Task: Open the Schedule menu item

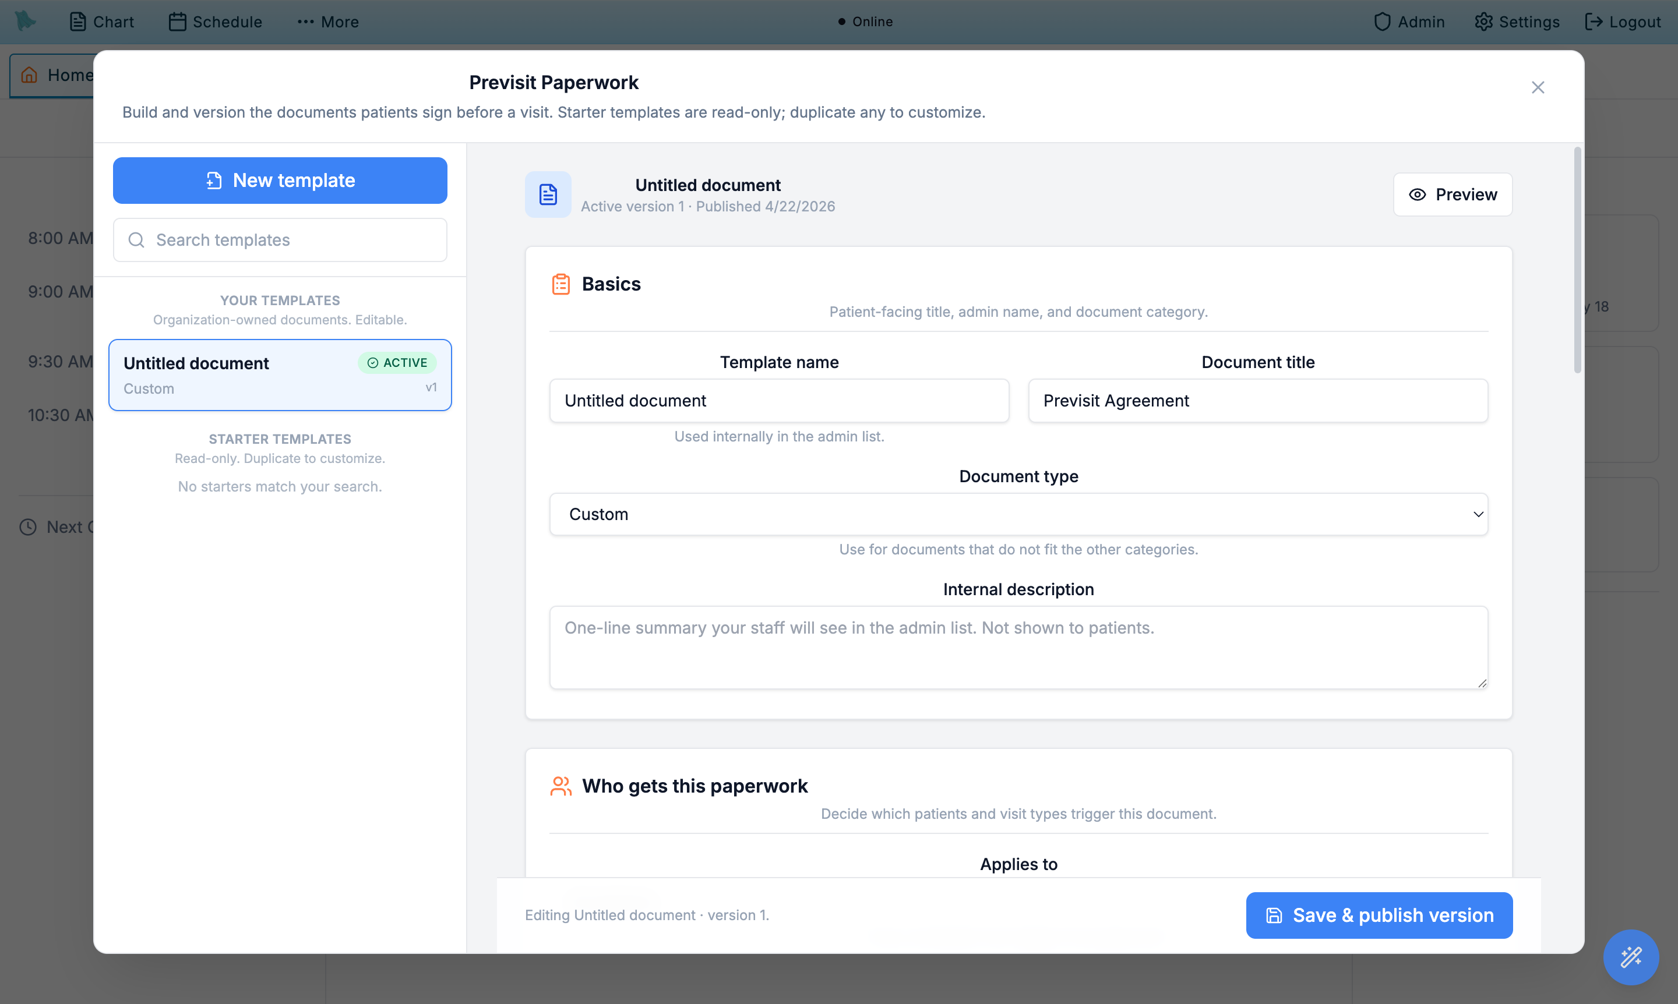Action: pyautogui.click(x=215, y=22)
